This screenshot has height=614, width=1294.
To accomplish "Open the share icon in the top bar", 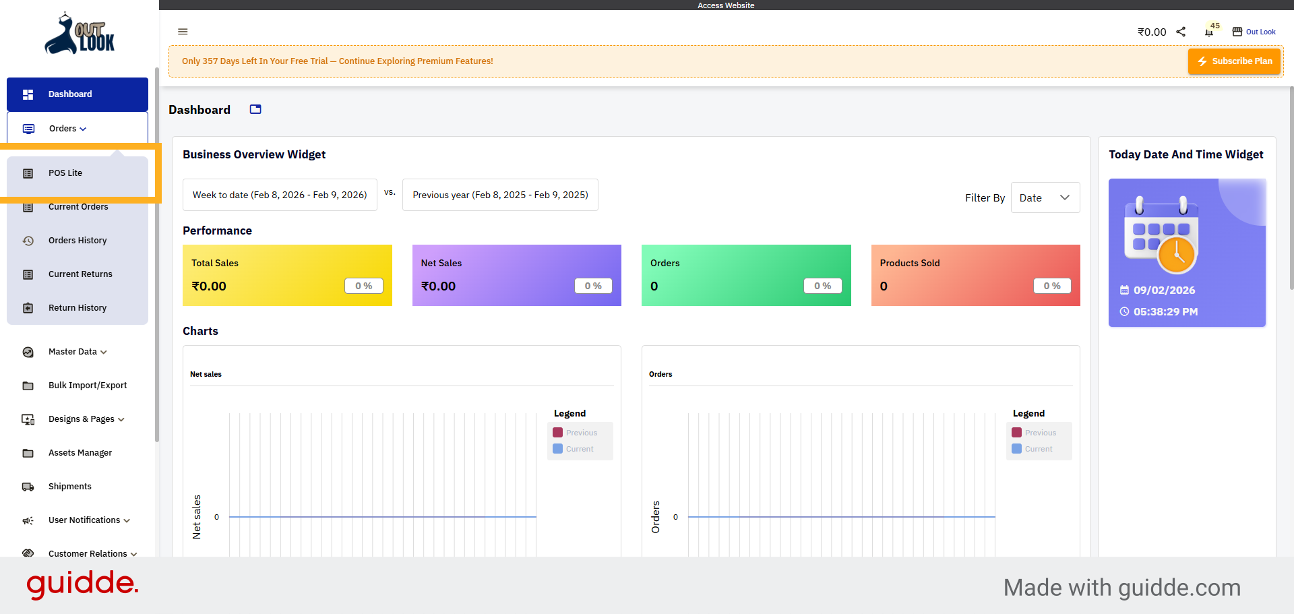I will [x=1181, y=31].
